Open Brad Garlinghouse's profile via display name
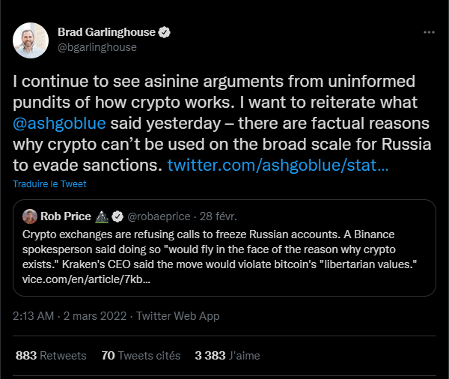Viewport: 449px width, 379px height. click(x=108, y=33)
